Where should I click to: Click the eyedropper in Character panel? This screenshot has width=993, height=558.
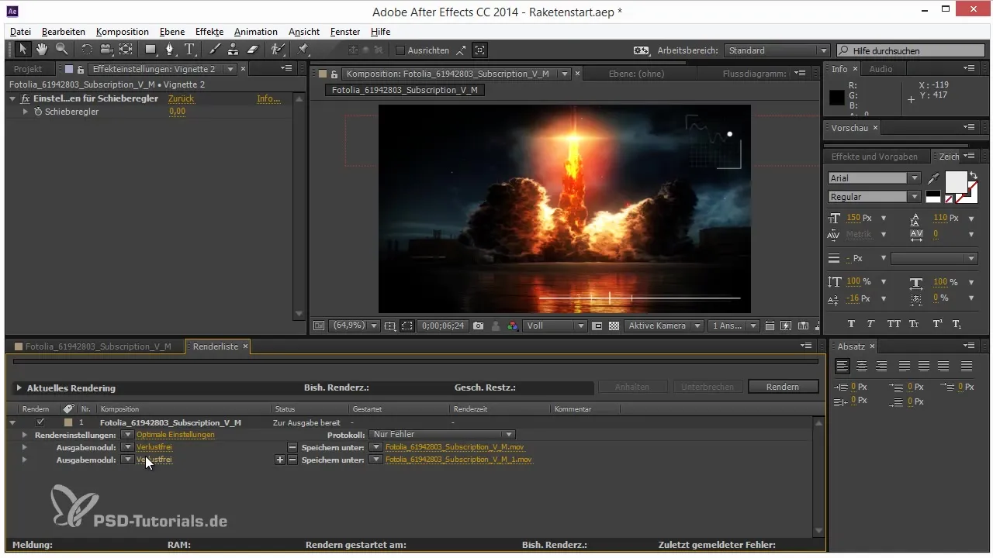point(933,178)
